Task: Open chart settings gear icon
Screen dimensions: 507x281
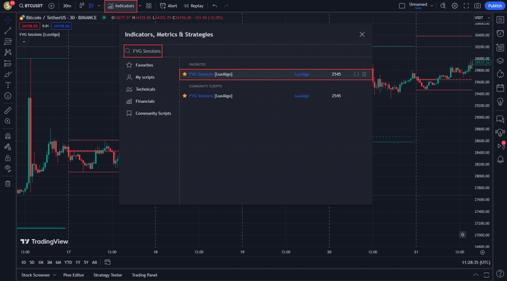Action: pos(455,6)
